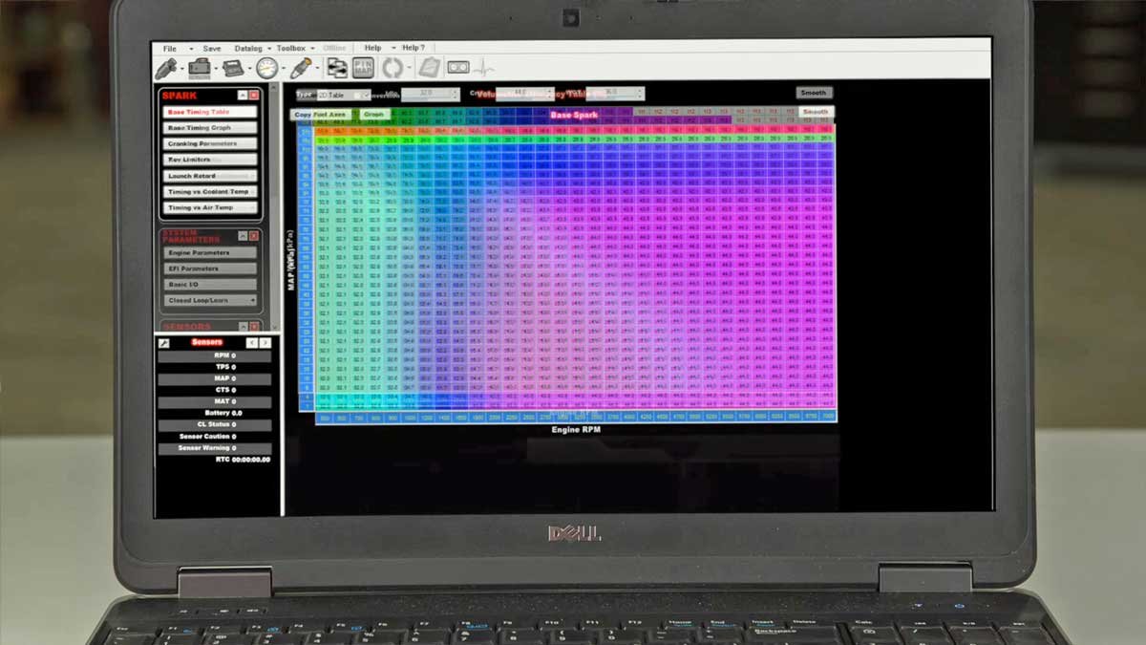
Task: Open the ECU module toolbar icon
Action: pos(232,68)
